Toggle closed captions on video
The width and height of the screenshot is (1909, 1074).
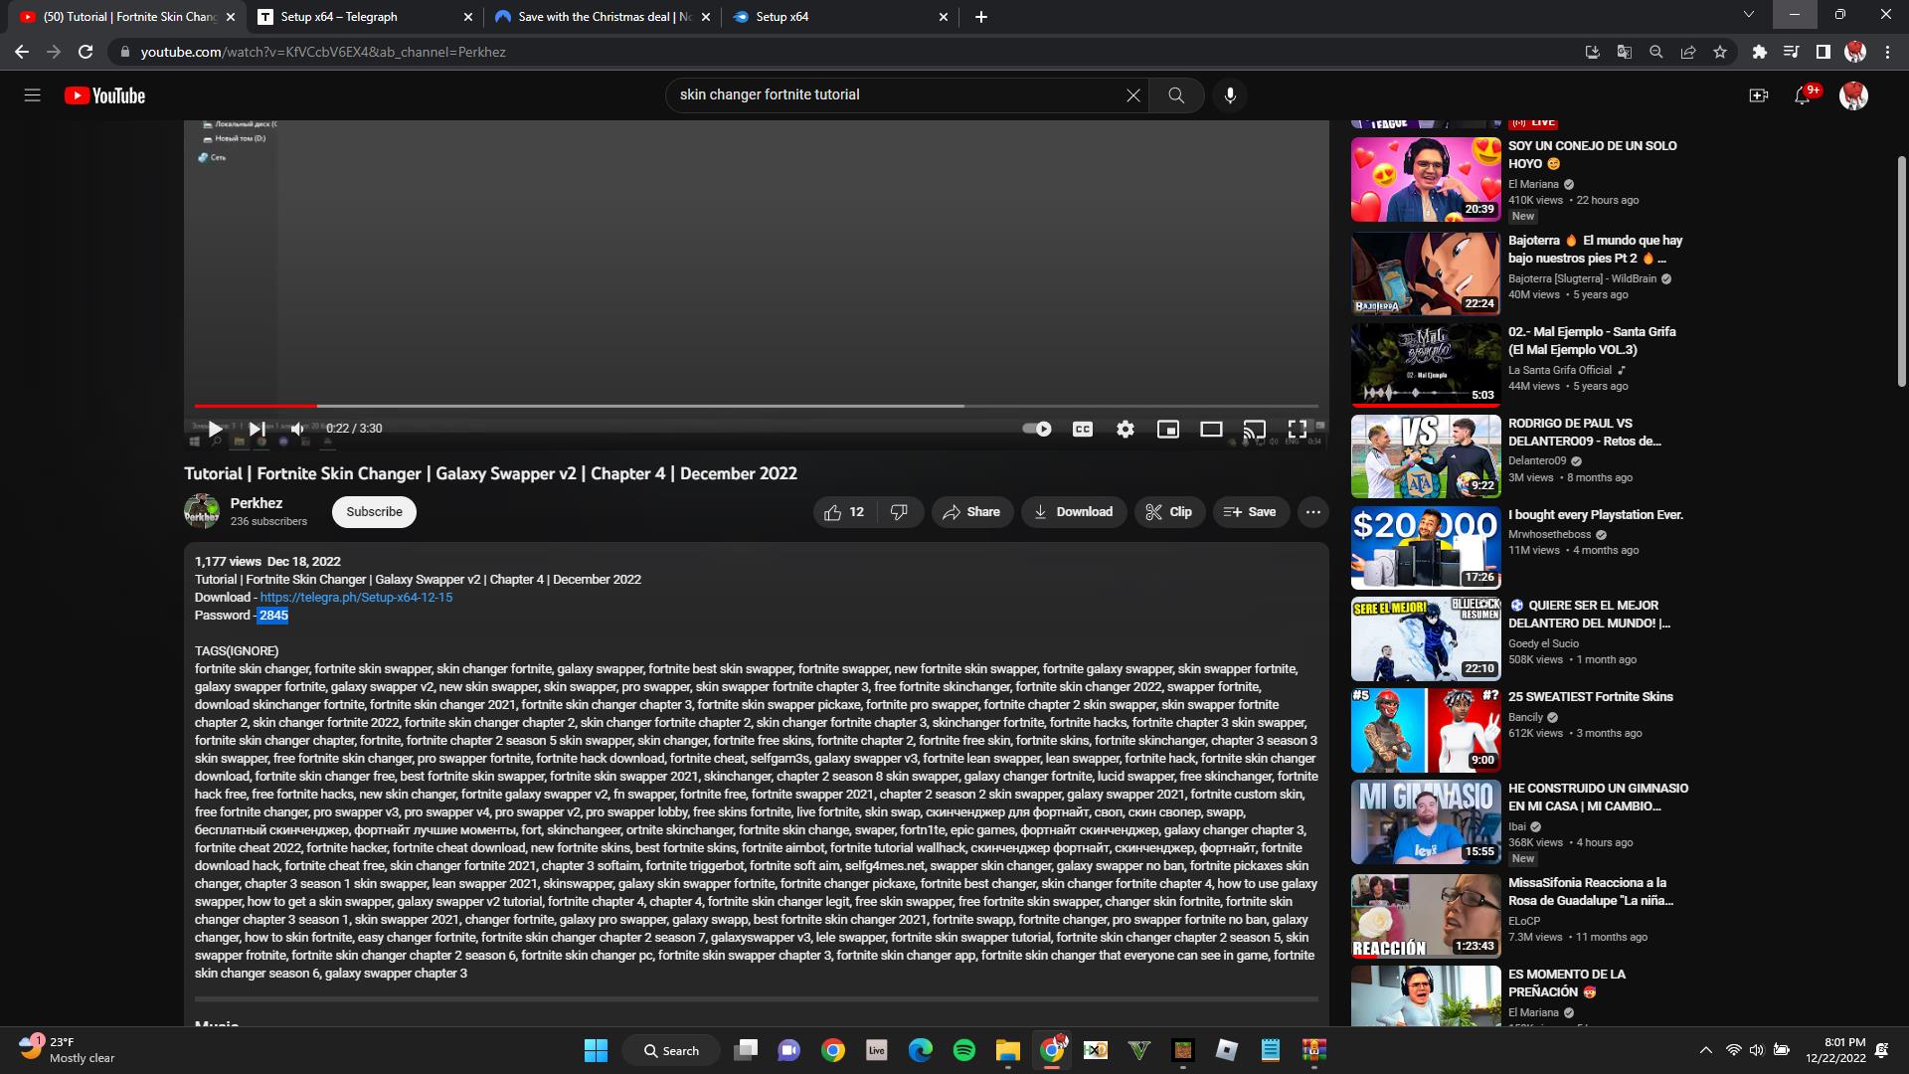(x=1082, y=429)
